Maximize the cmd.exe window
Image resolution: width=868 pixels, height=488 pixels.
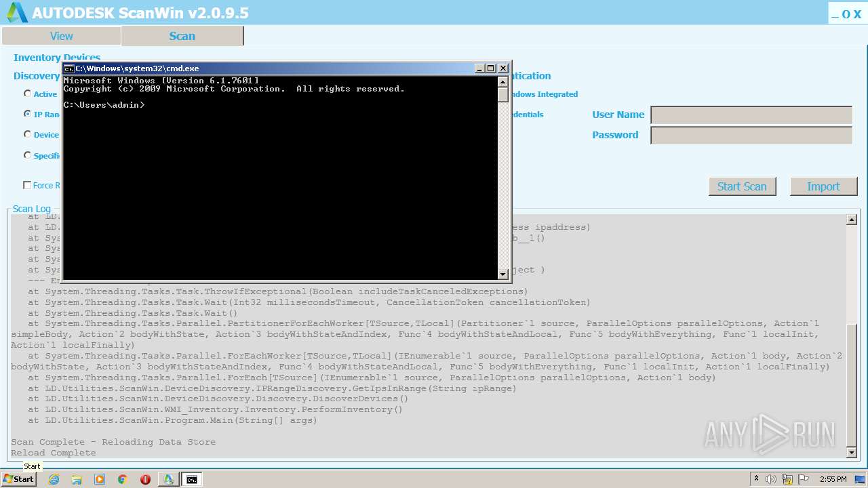(x=490, y=68)
